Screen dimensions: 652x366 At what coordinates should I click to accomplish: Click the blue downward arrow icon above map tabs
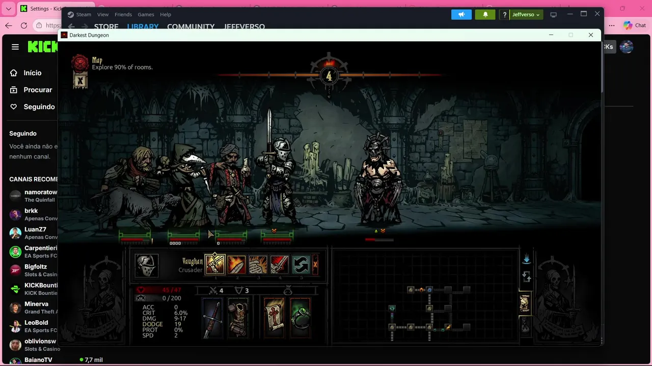(527, 259)
